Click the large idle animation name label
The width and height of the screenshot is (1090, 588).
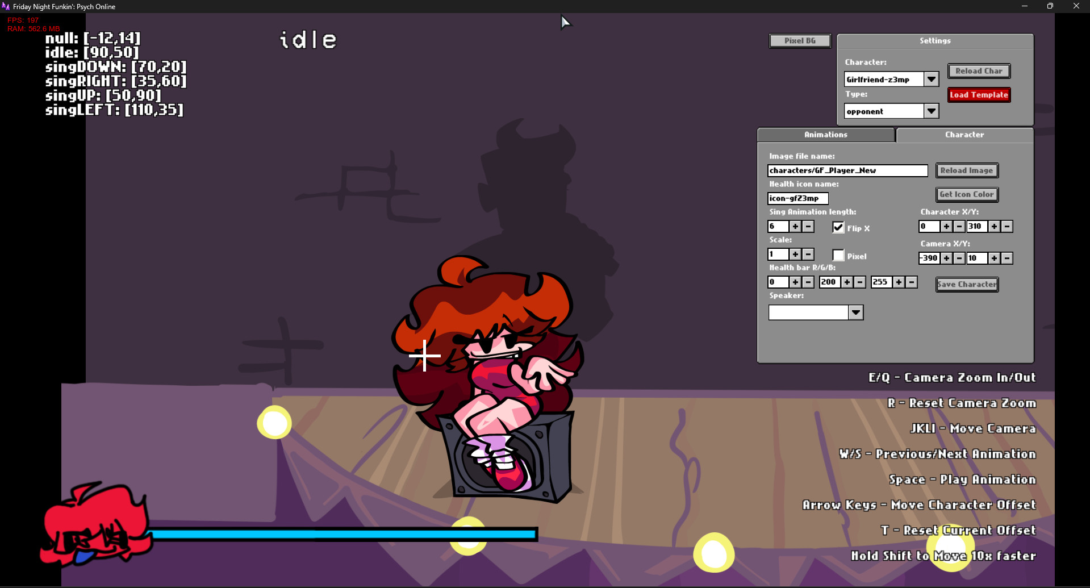[x=308, y=39]
